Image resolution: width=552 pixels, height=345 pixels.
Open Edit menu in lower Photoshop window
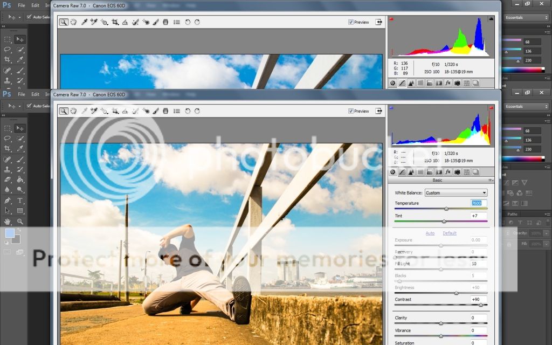coord(35,94)
